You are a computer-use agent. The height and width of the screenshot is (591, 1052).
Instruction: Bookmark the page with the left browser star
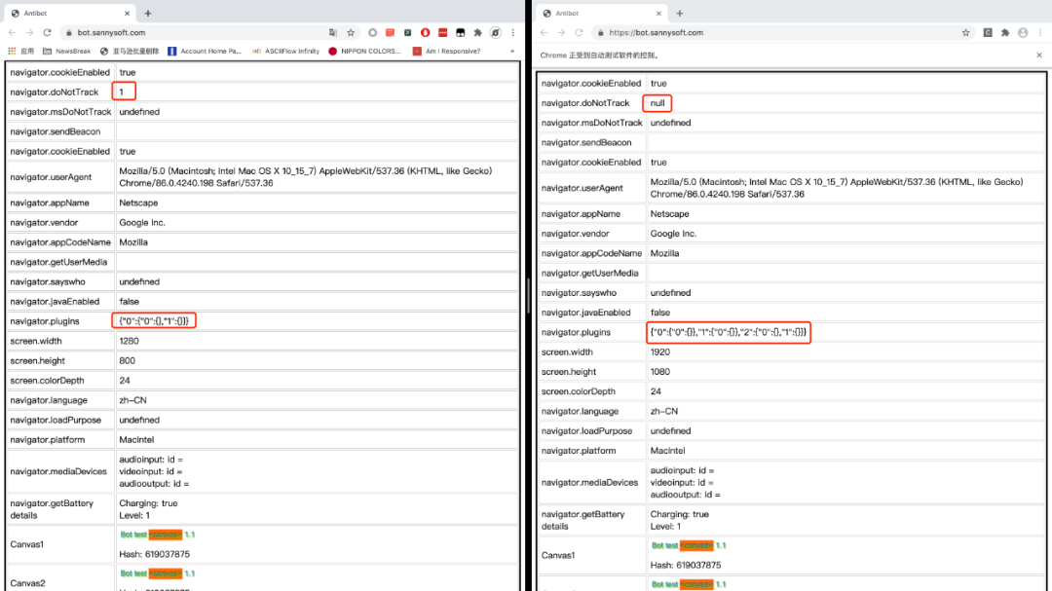tap(351, 32)
